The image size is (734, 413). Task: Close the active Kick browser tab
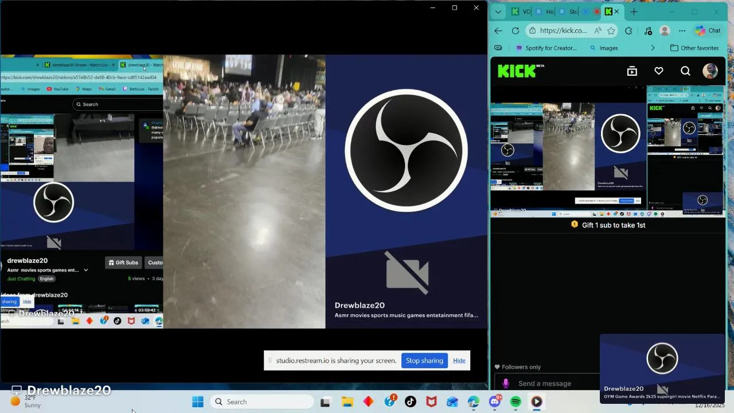(x=616, y=11)
